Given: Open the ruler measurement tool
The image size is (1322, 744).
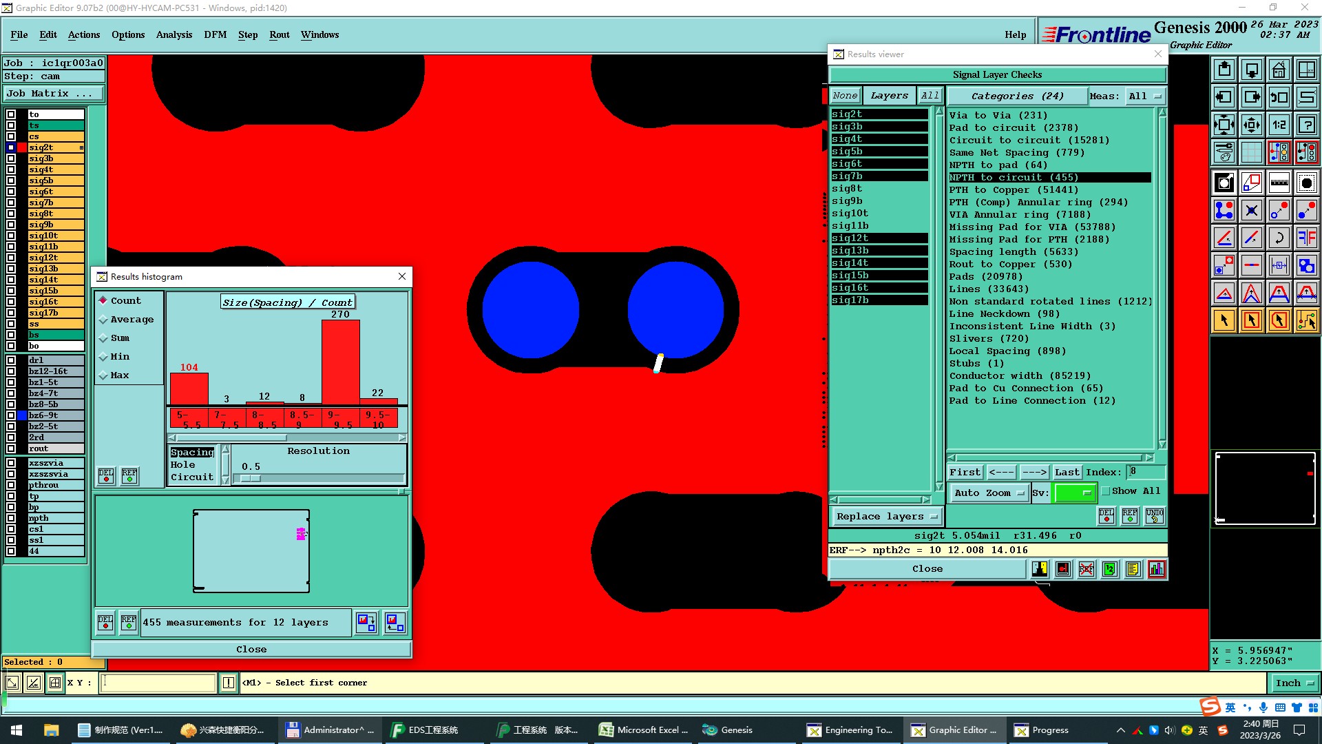Looking at the screenshot, I should (1279, 183).
